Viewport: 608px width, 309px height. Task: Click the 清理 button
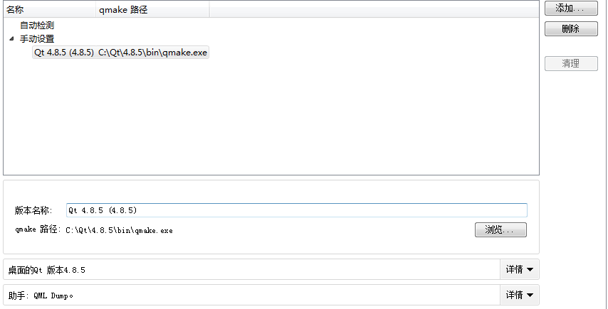tap(570, 63)
